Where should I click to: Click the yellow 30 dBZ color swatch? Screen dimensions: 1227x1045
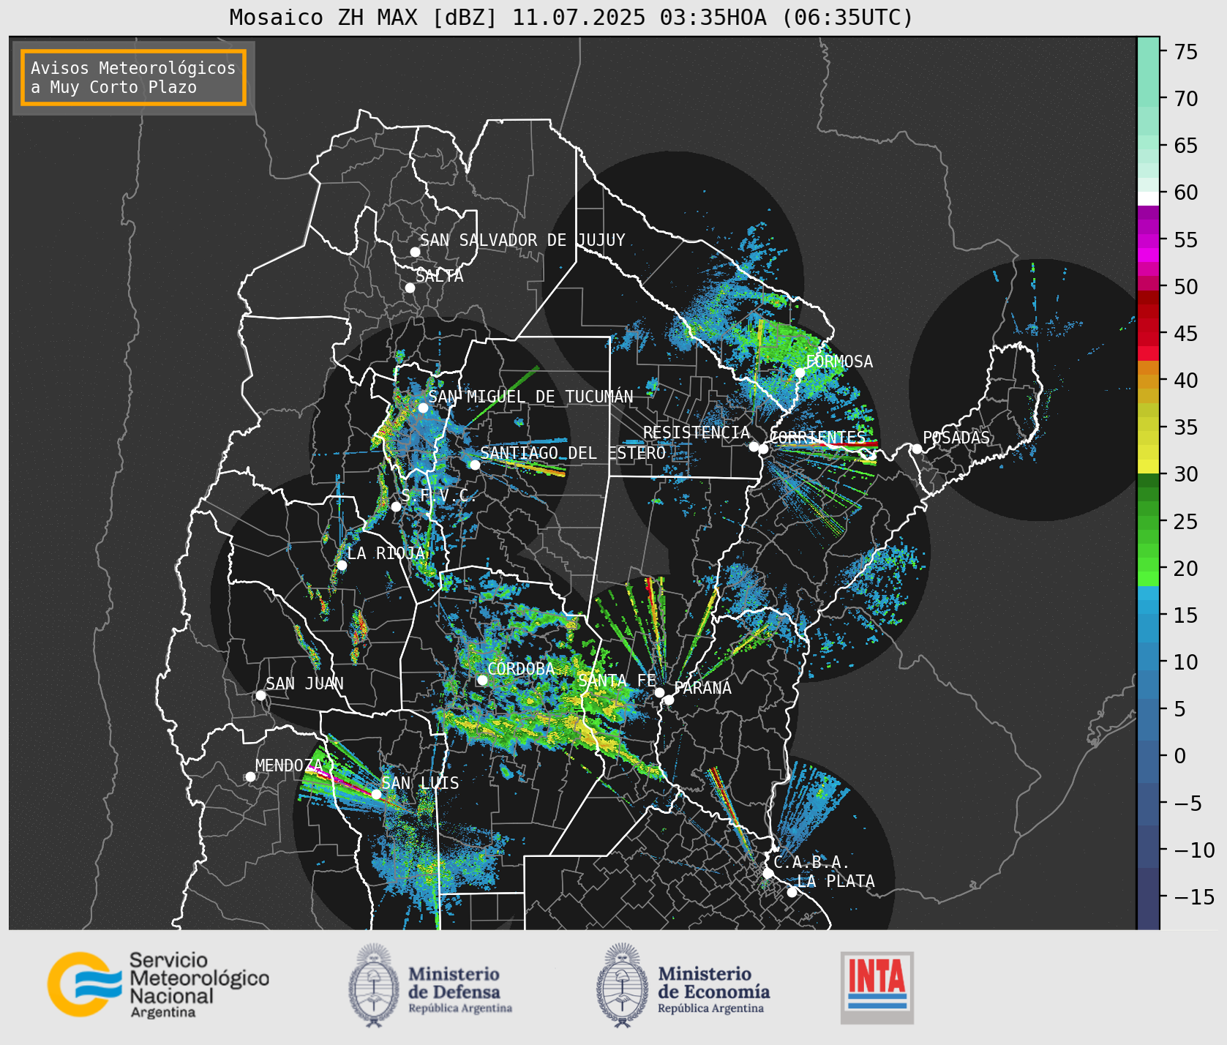(1148, 466)
